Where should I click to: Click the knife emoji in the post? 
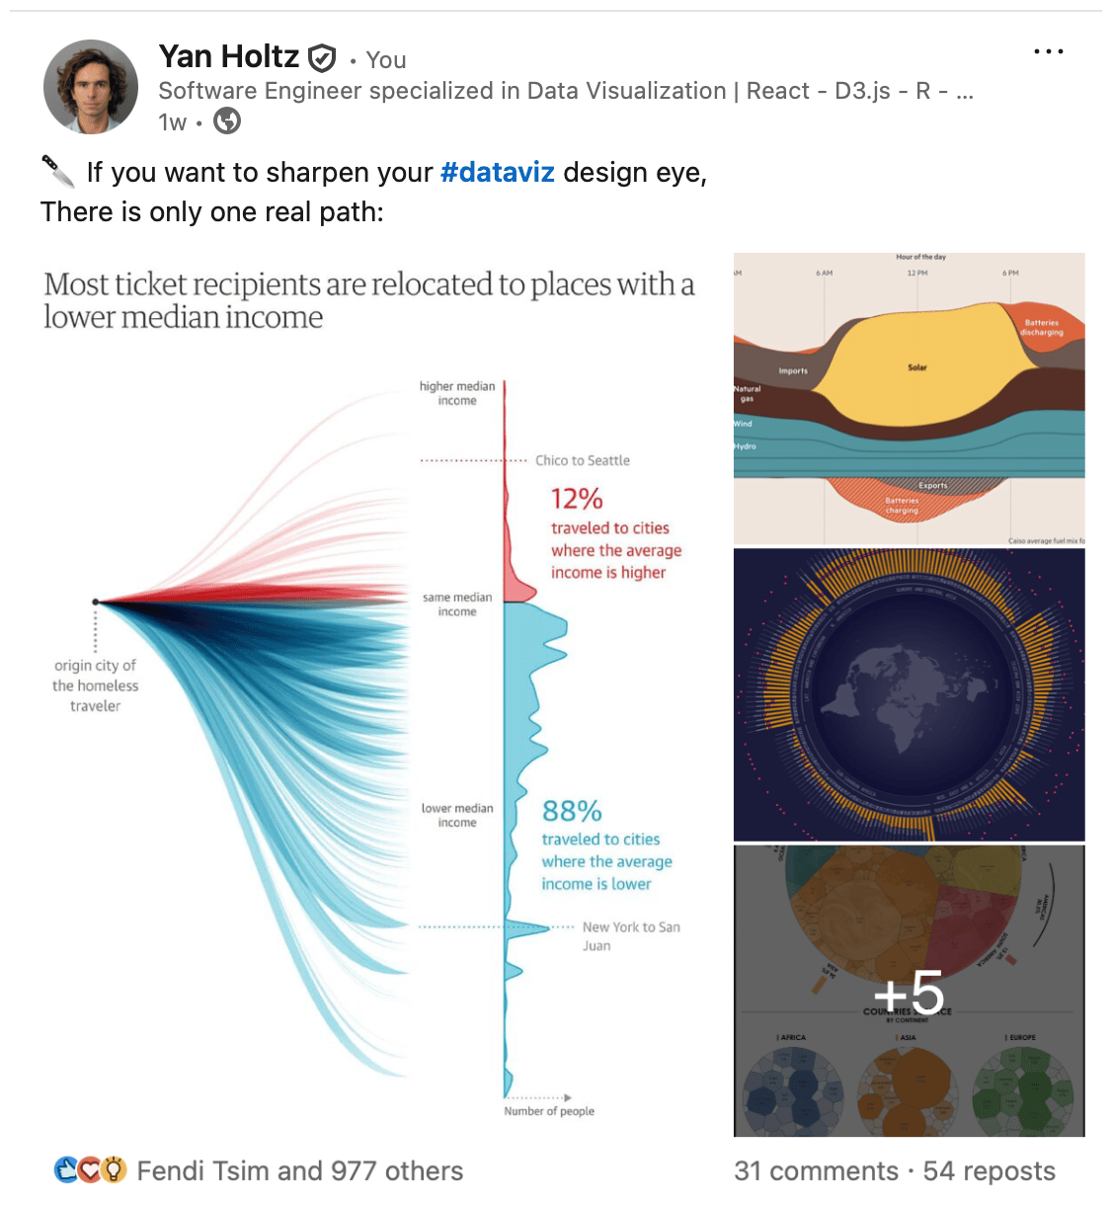(x=58, y=172)
